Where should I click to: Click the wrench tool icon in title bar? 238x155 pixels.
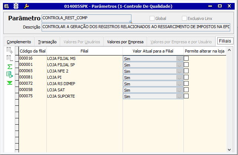tap(26, 6)
